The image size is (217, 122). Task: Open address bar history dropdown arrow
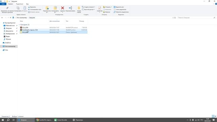(x=173, y=18)
